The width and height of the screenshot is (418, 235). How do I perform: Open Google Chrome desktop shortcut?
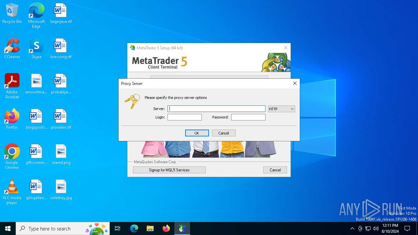pyautogui.click(x=12, y=157)
